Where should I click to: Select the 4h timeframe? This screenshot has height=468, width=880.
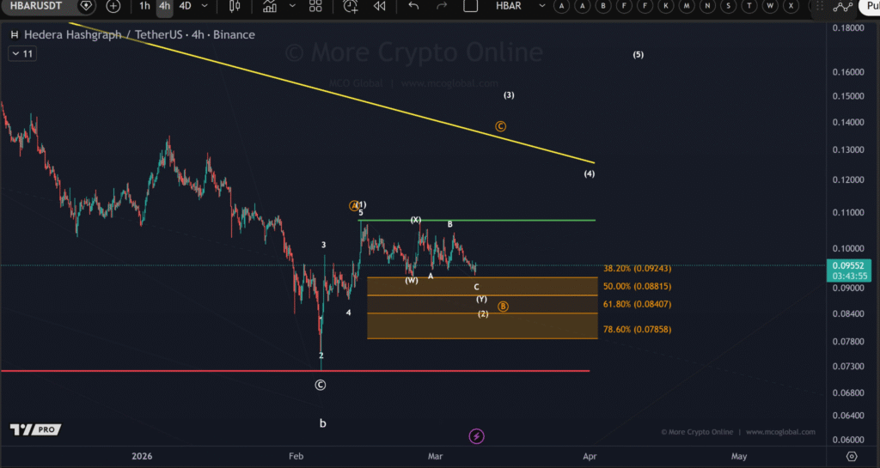coord(164,6)
